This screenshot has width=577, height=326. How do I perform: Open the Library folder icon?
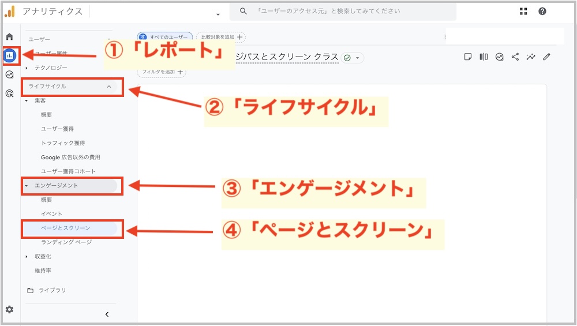pos(31,290)
